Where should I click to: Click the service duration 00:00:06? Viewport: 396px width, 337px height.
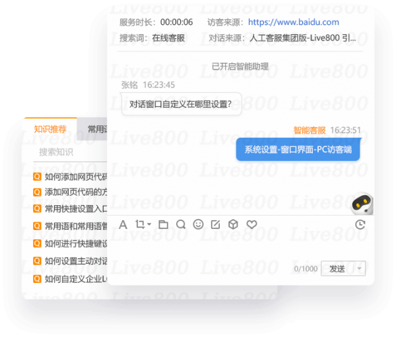coord(176,22)
